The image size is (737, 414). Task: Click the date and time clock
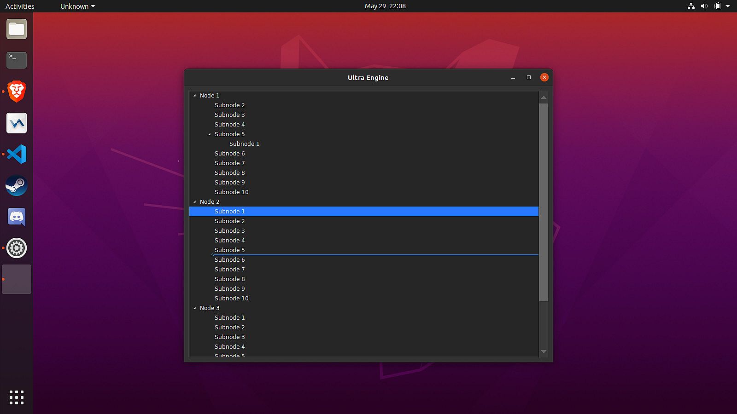click(385, 6)
